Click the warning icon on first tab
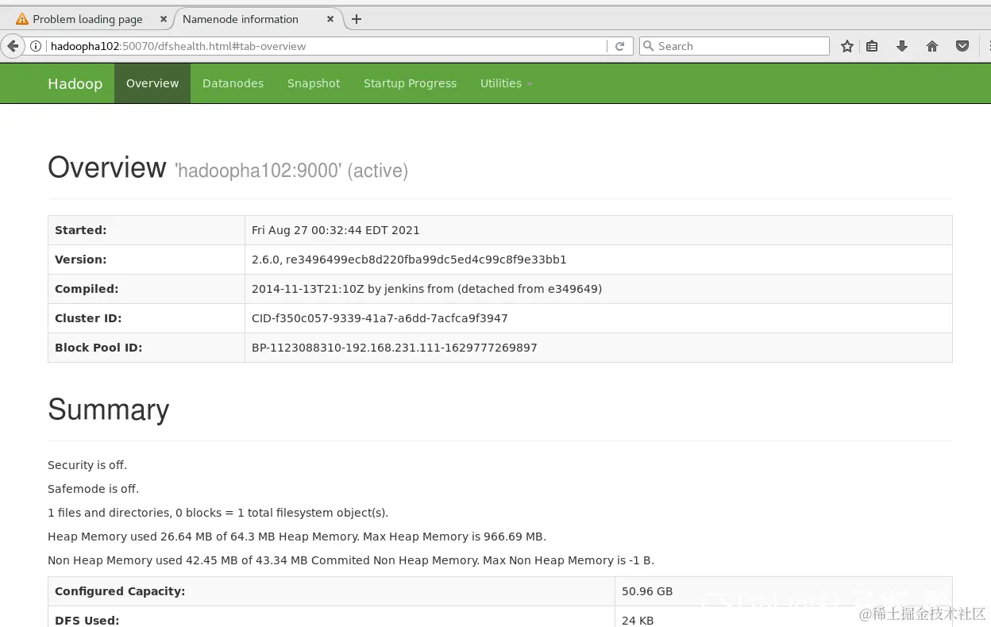The image size is (991, 627). pyautogui.click(x=22, y=19)
